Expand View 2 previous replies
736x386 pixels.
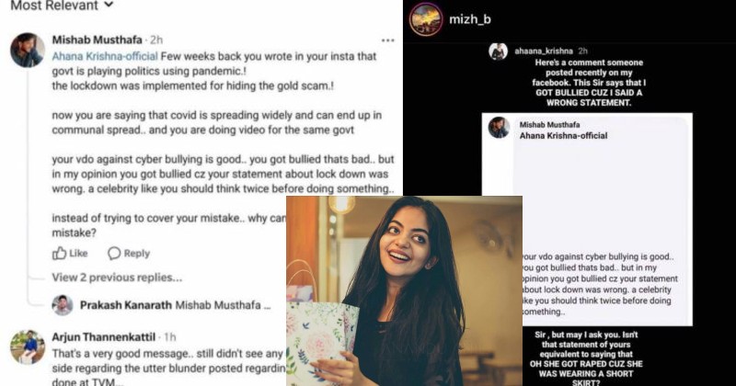coord(117,278)
